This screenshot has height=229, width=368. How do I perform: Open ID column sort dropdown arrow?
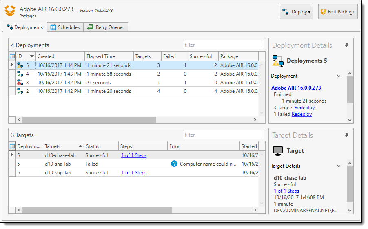coord(32,56)
